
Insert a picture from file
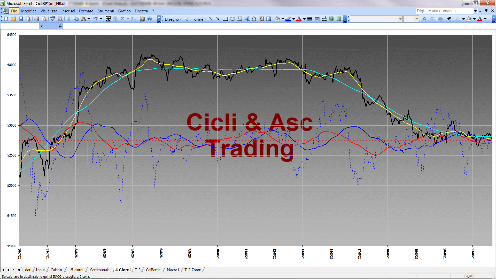269,19
